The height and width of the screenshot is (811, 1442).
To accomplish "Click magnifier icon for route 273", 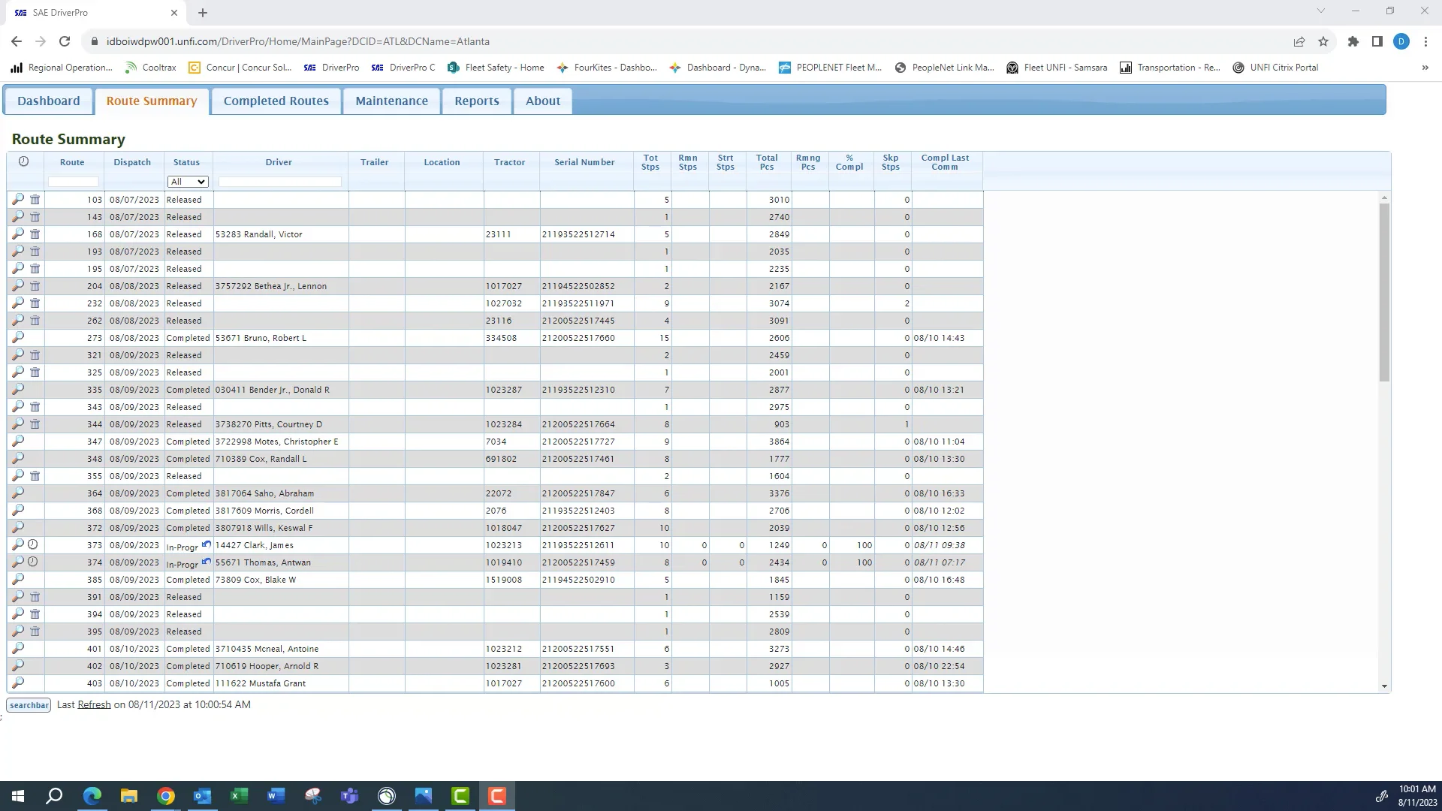I will (x=17, y=337).
